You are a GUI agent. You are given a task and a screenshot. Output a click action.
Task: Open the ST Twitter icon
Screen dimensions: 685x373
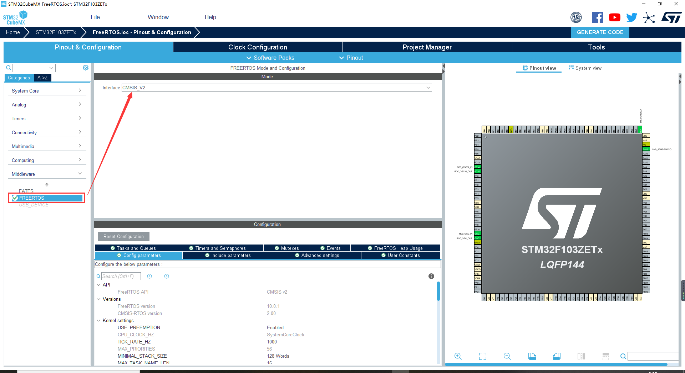click(x=632, y=17)
